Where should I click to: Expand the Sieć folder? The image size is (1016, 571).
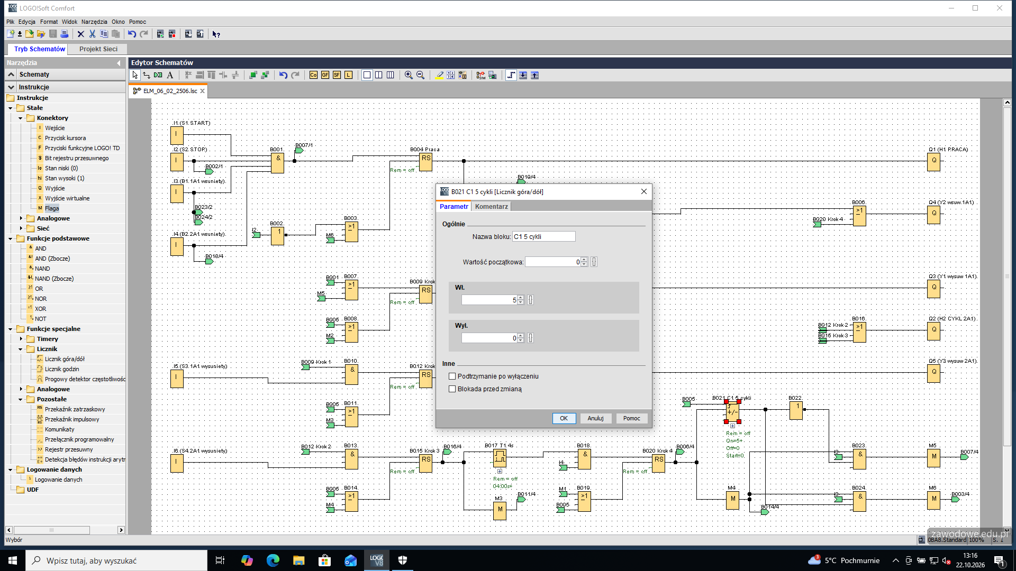pos(21,228)
